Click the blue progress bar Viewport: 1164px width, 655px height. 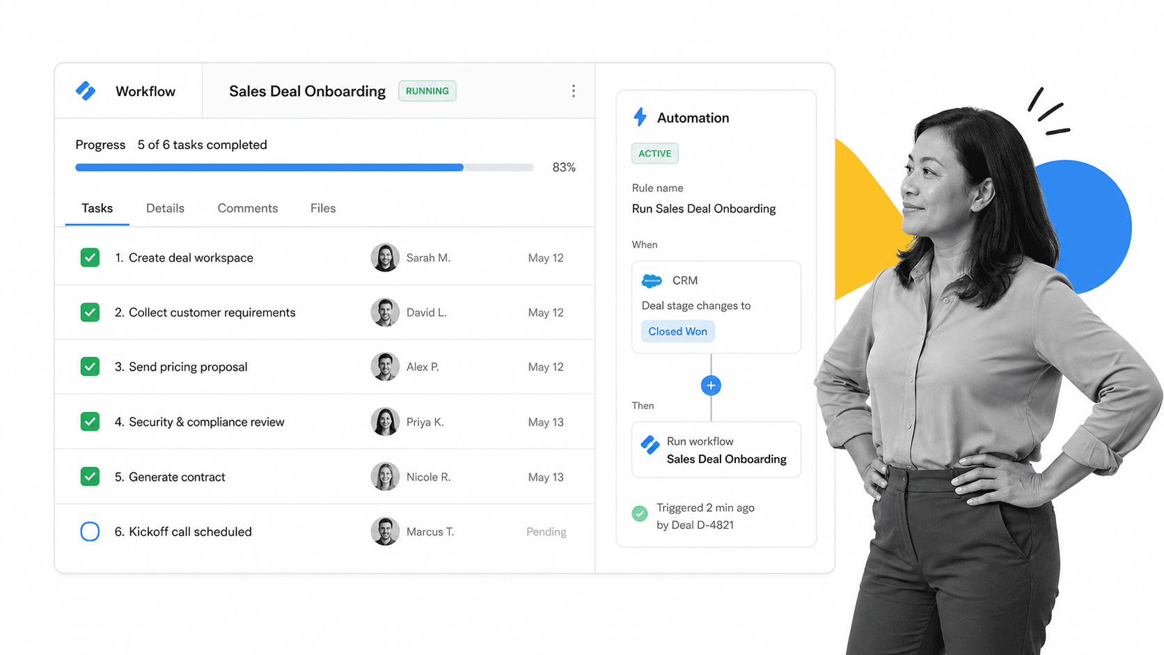coord(269,167)
